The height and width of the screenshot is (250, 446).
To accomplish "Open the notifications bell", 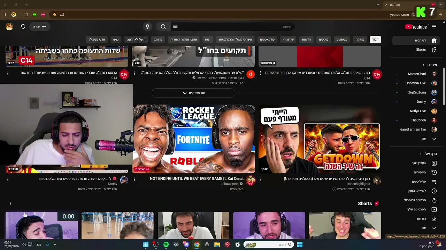I will pyautogui.click(x=23, y=27).
